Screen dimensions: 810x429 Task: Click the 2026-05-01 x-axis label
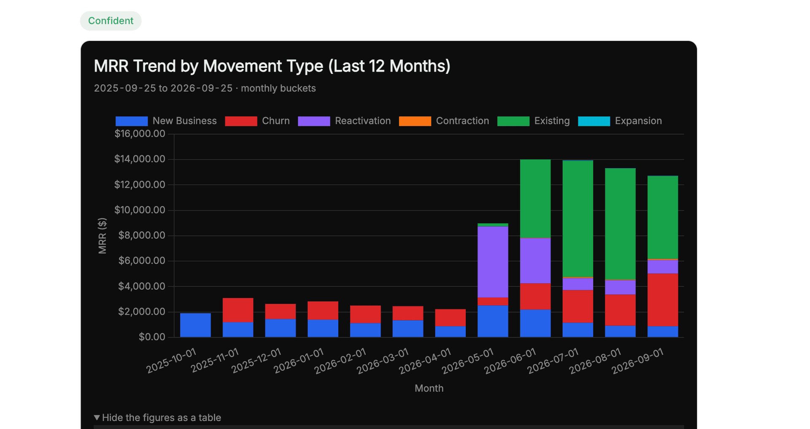(468, 361)
